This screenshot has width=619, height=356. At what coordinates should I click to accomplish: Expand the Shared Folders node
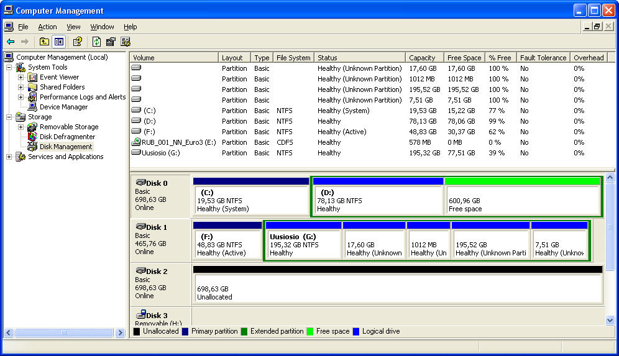[x=21, y=87]
